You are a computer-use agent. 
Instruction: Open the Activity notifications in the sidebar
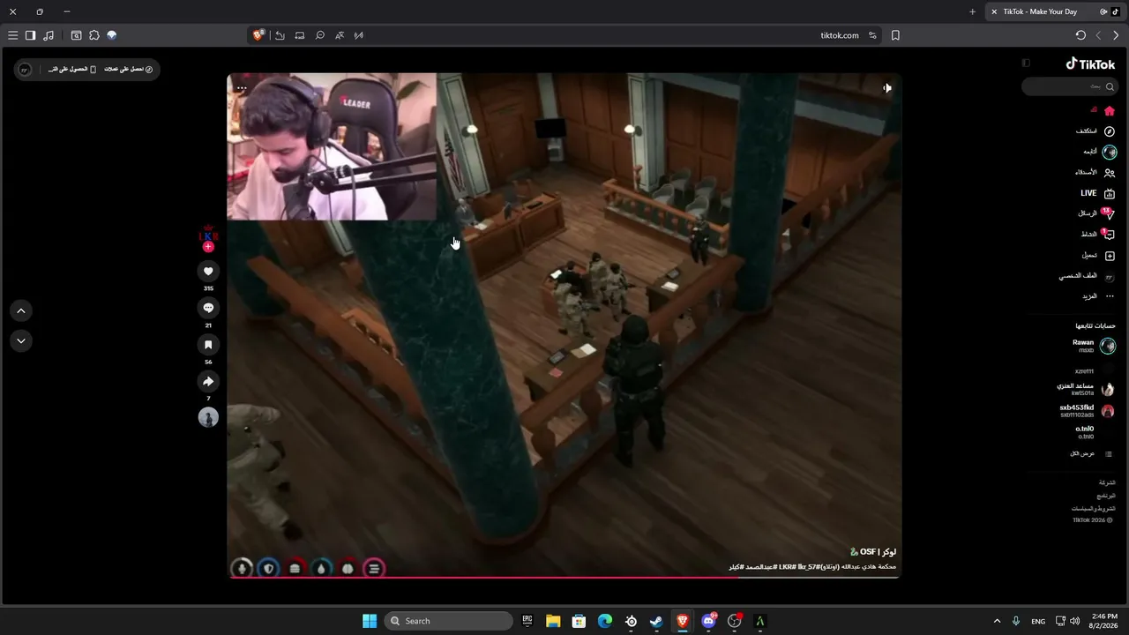pyautogui.click(x=1098, y=235)
